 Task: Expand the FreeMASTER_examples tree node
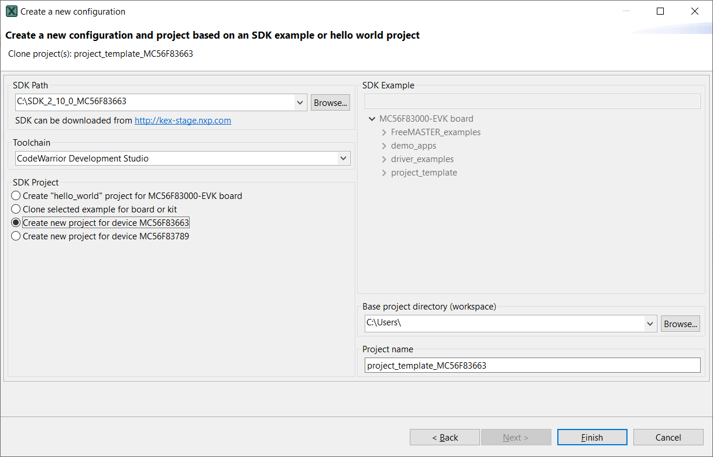[x=384, y=132]
